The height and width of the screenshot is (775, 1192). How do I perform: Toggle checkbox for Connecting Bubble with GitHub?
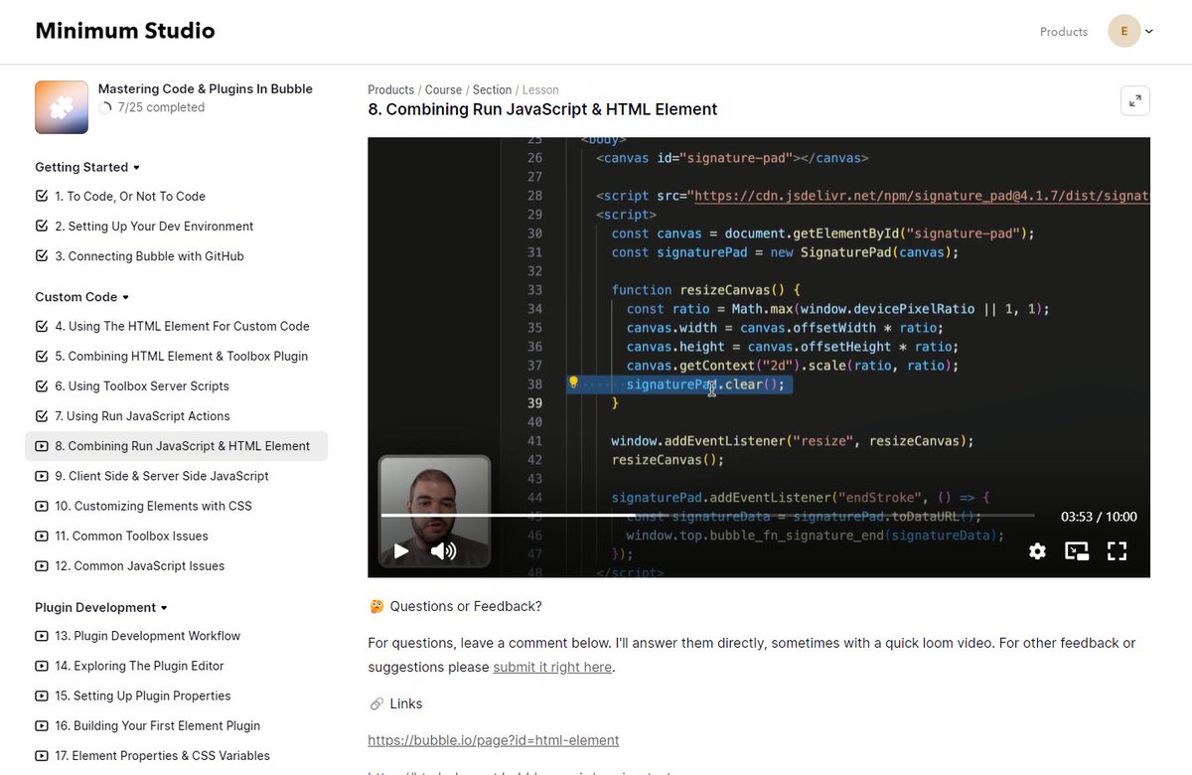[x=42, y=255]
